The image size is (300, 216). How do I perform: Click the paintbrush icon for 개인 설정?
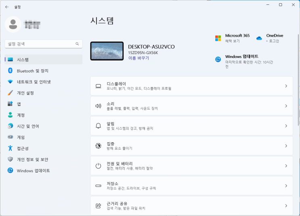tap(10, 93)
